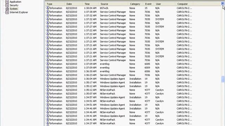Sort events by the Time column header
225x126 pixels.
pos(91,4)
